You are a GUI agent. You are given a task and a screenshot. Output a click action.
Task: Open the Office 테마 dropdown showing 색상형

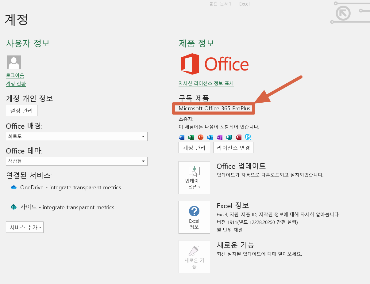[77, 161]
